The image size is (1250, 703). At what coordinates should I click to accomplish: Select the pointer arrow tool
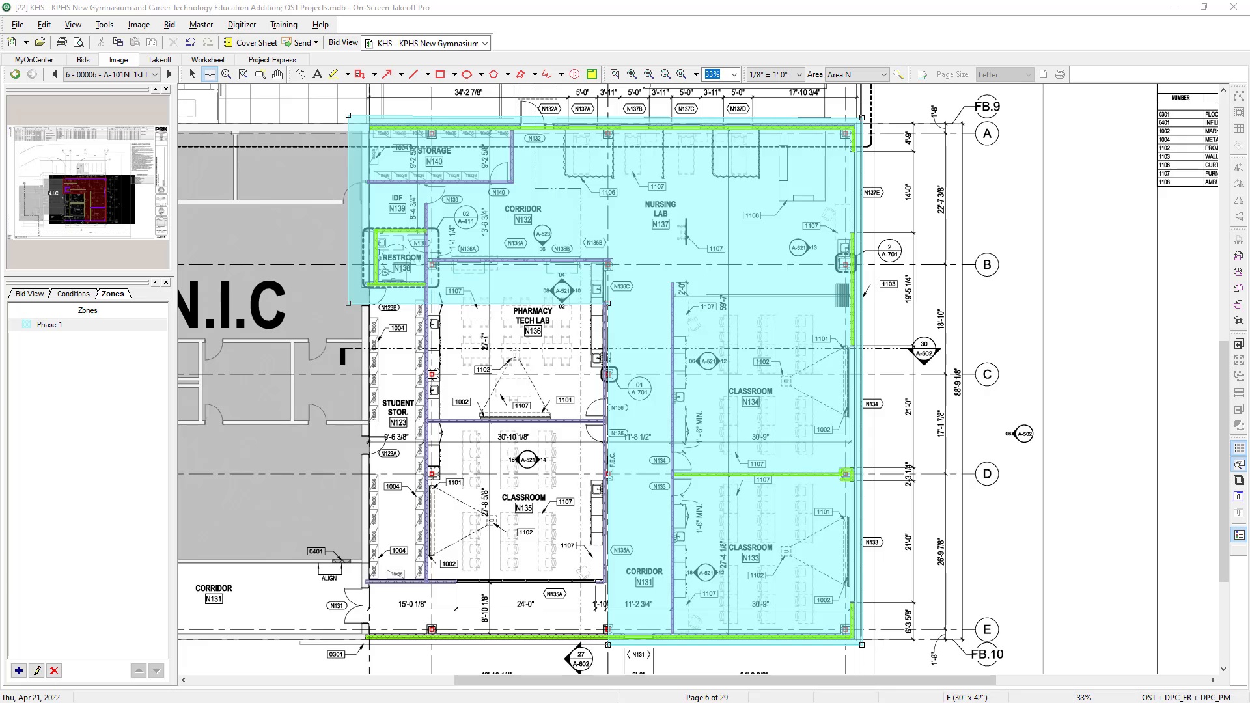pos(192,74)
